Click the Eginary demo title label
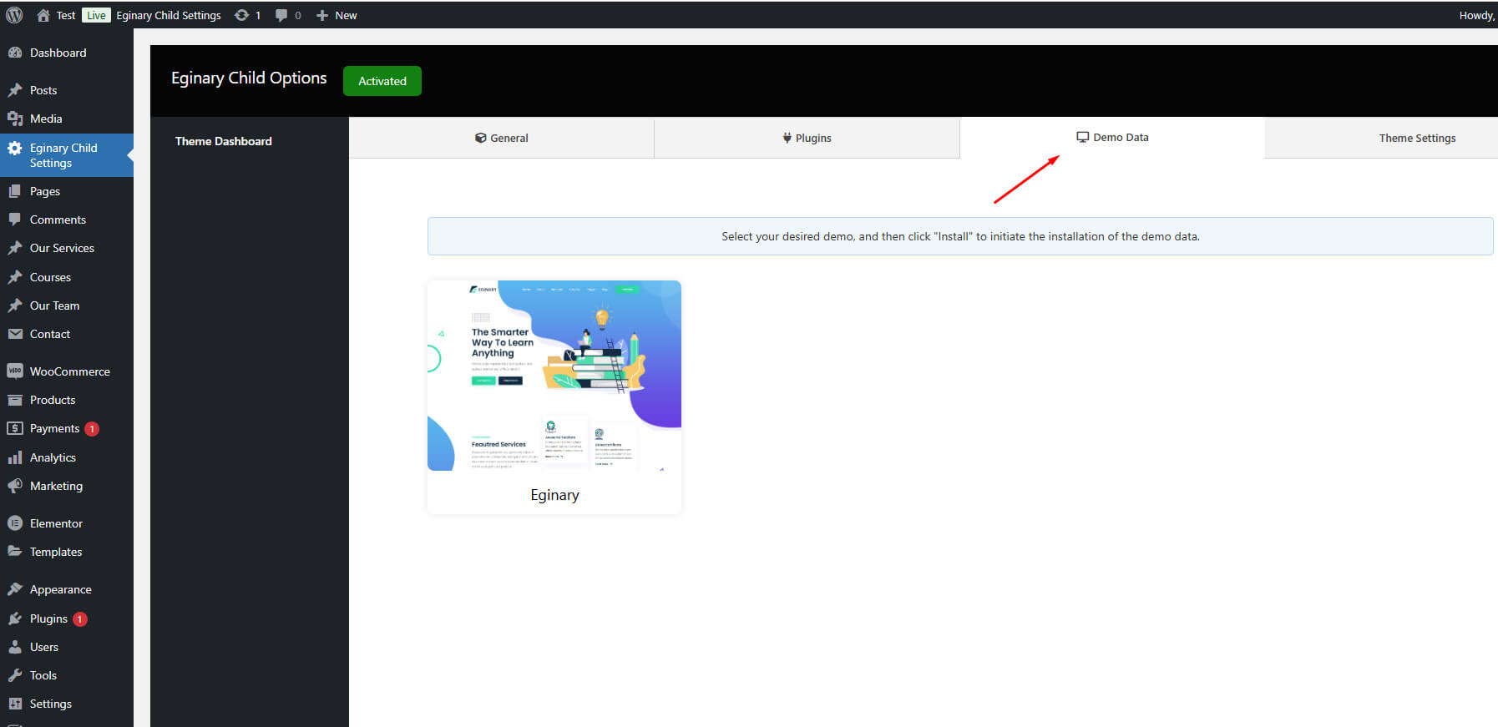The width and height of the screenshot is (1498, 727). pos(554,495)
